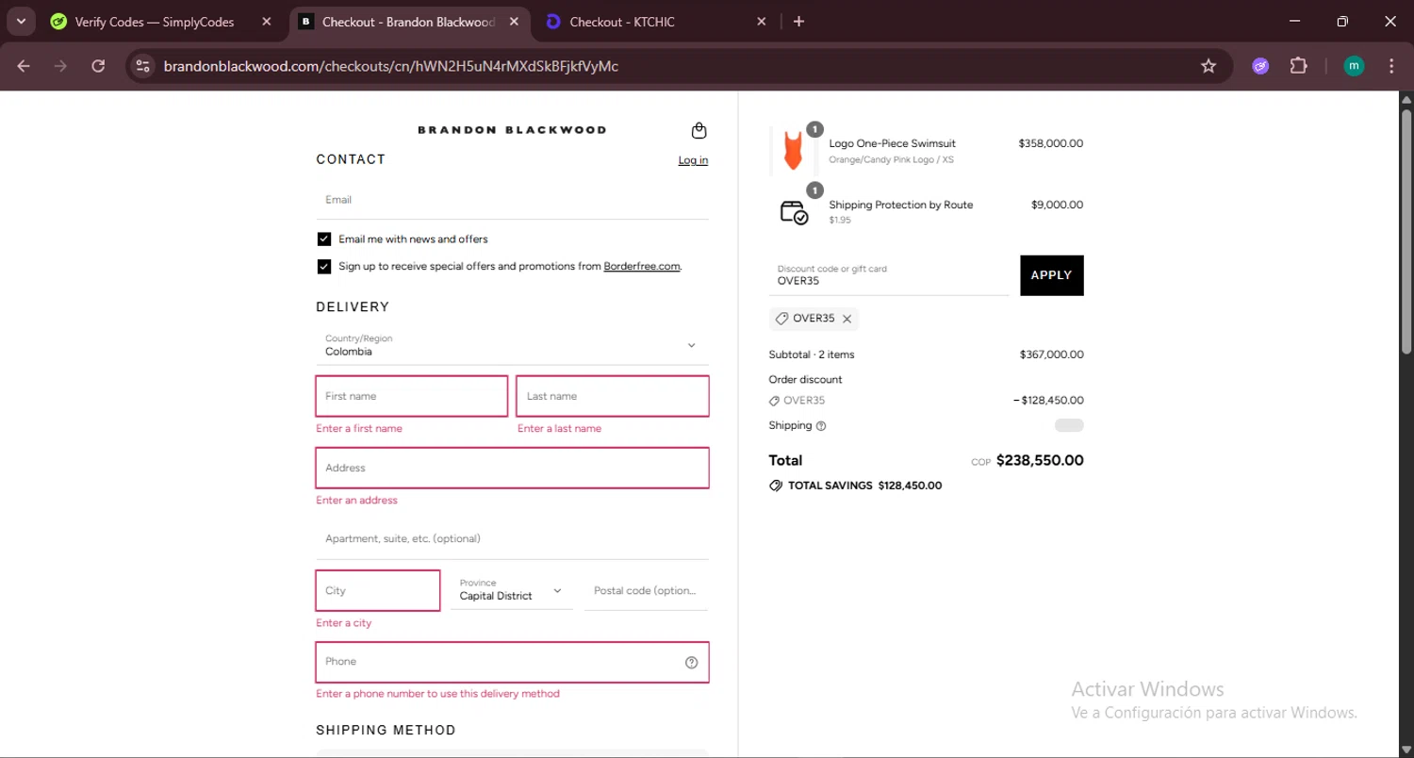
Task: Click the Brandon Blackwood logo
Action: pos(512,130)
